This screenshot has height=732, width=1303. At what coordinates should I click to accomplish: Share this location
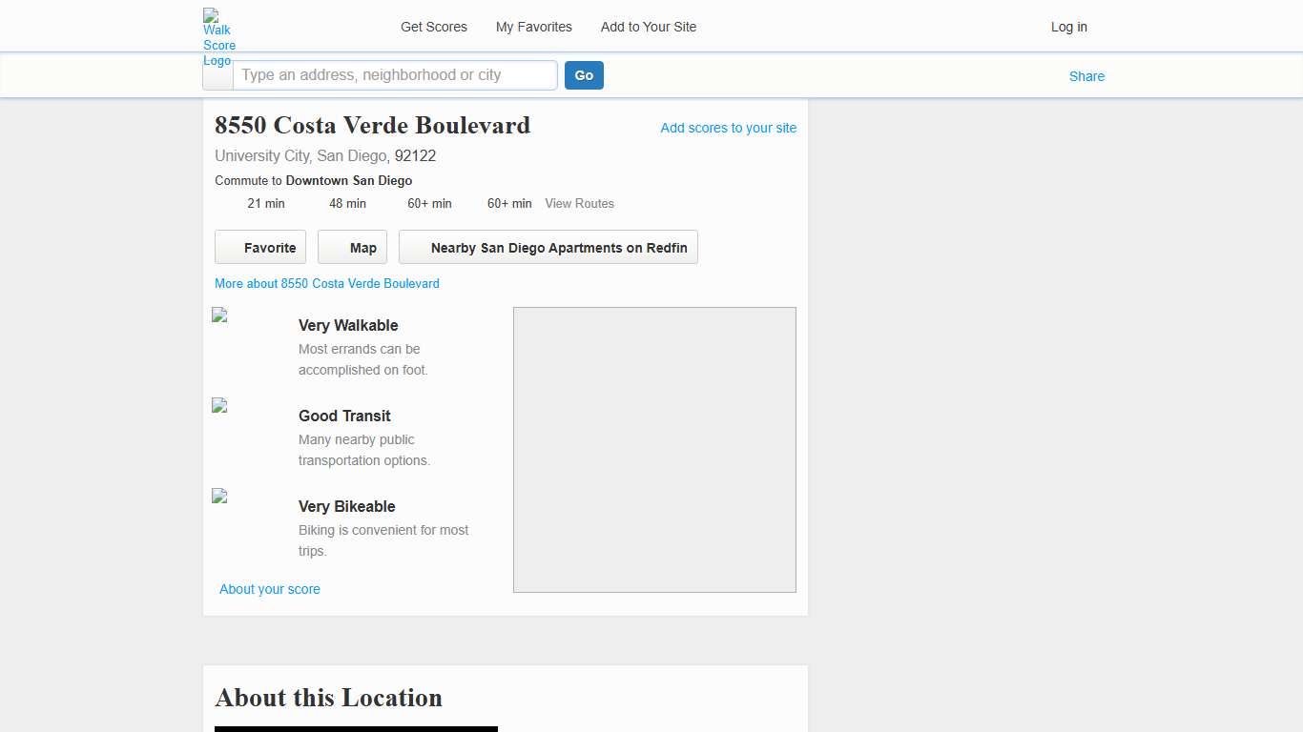tap(1086, 76)
